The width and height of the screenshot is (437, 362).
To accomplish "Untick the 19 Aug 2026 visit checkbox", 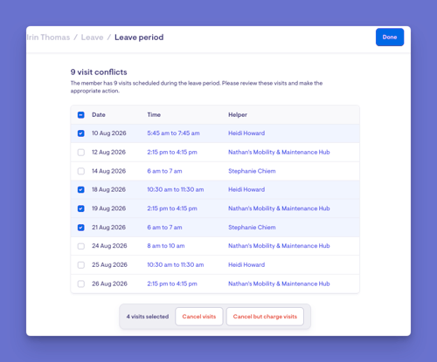I will tap(81, 208).
